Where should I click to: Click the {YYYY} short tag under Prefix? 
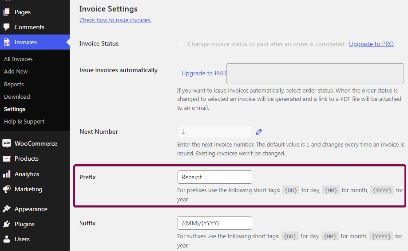[x=382, y=190]
